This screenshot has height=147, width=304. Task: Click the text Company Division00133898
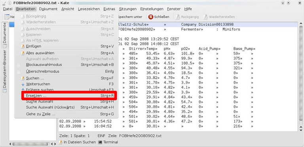[x=207, y=25]
